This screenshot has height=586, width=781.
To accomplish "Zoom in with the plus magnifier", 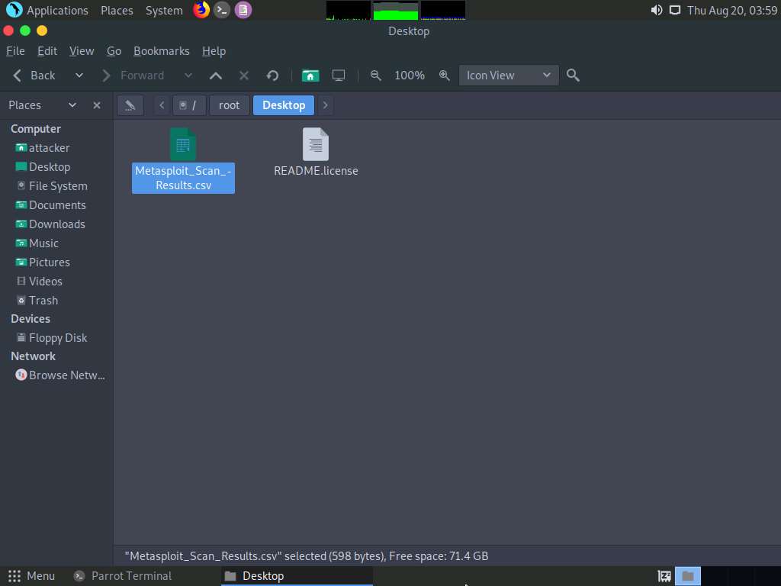I will [445, 76].
